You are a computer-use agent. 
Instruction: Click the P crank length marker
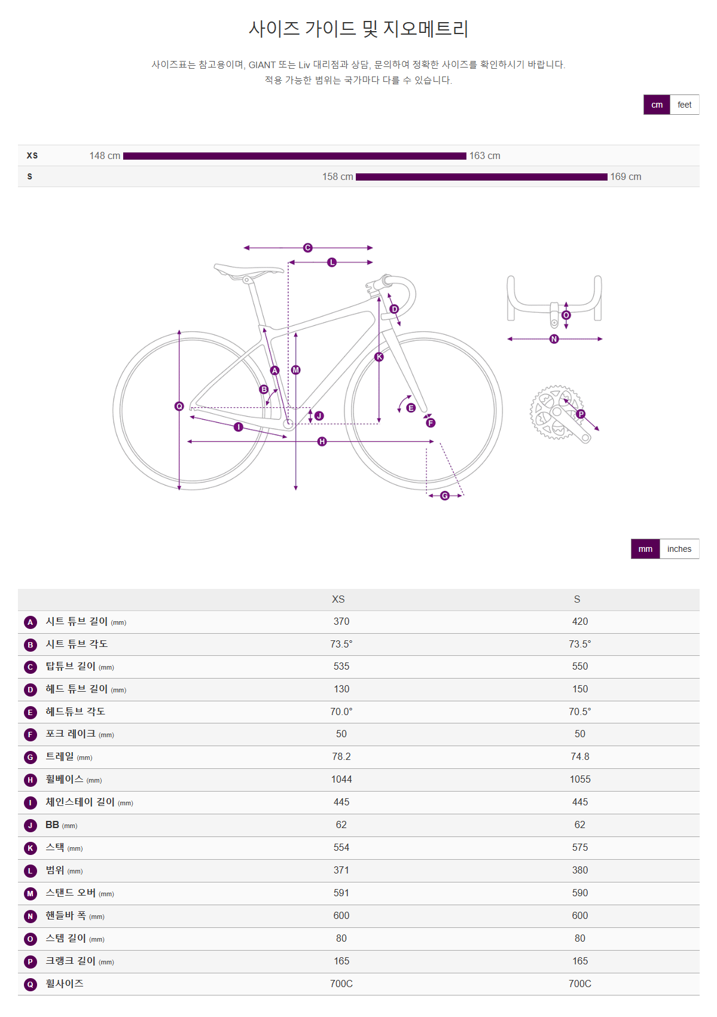pos(581,414)
